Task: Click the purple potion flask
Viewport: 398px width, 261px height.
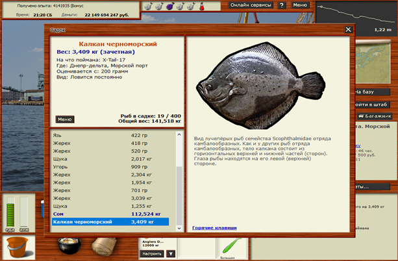Action: (x=170, y=6)
